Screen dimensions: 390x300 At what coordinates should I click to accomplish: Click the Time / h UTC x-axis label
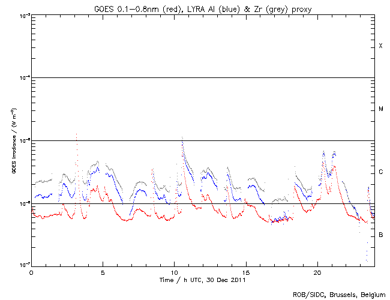pos(203,280)
